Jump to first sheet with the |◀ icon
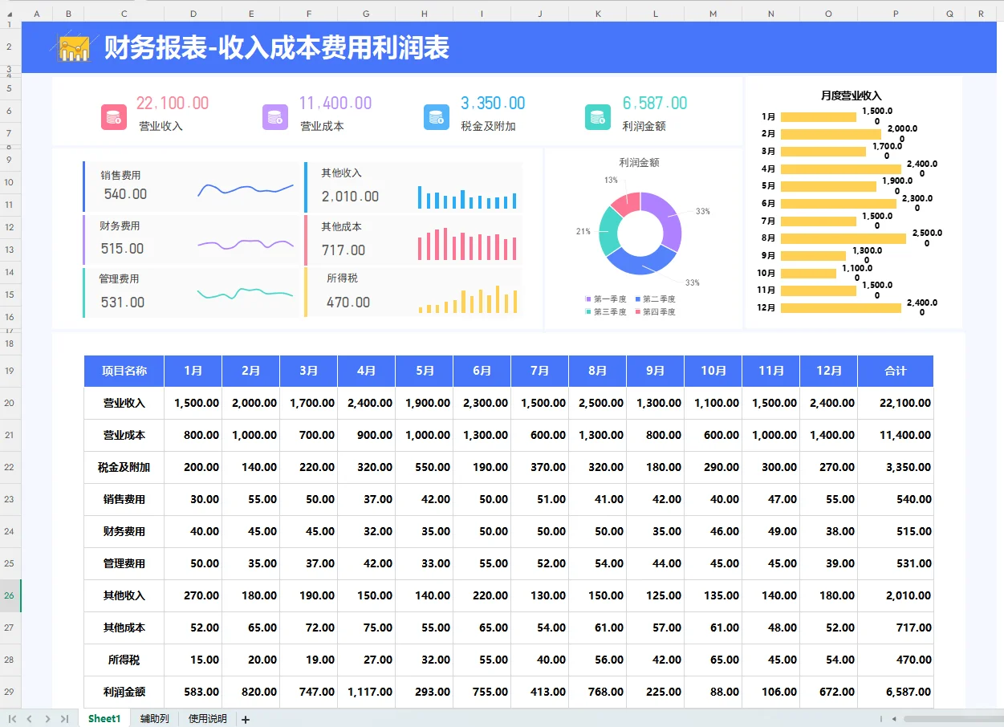The width and height of the screenshot is (1004, 727). (x=13, y=719)
